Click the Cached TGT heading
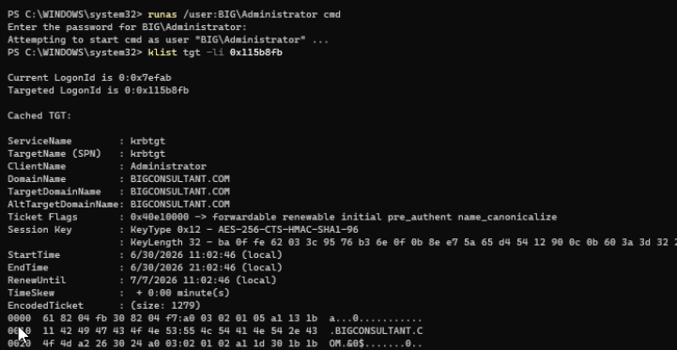This screenshot has width=677, height=350. 39,116
